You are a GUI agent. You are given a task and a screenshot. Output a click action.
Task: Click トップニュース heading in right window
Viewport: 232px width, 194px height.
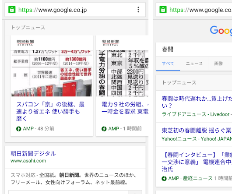point(179,83)
